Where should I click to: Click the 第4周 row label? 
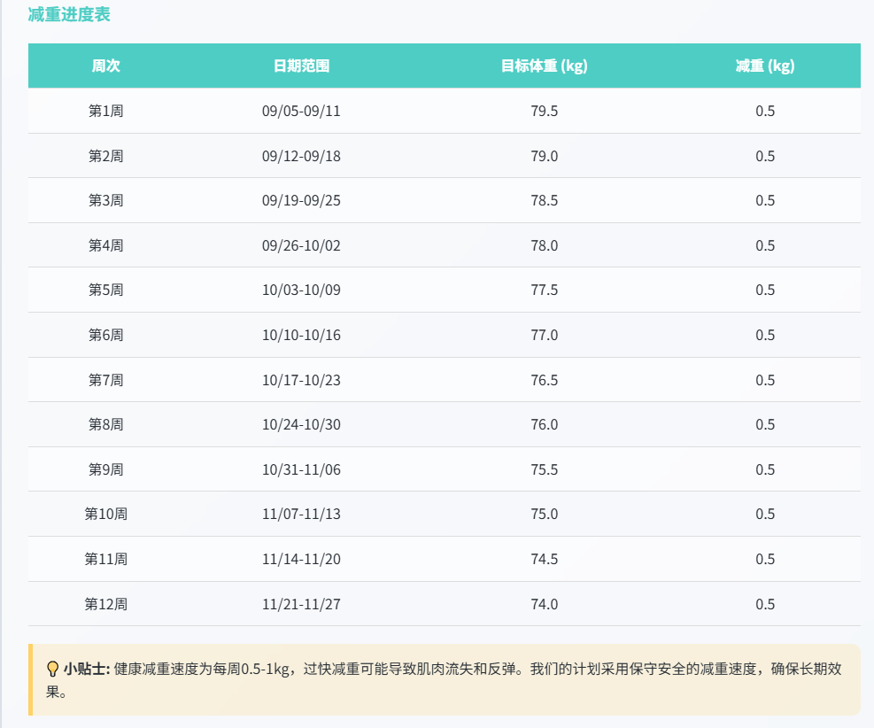106,246
